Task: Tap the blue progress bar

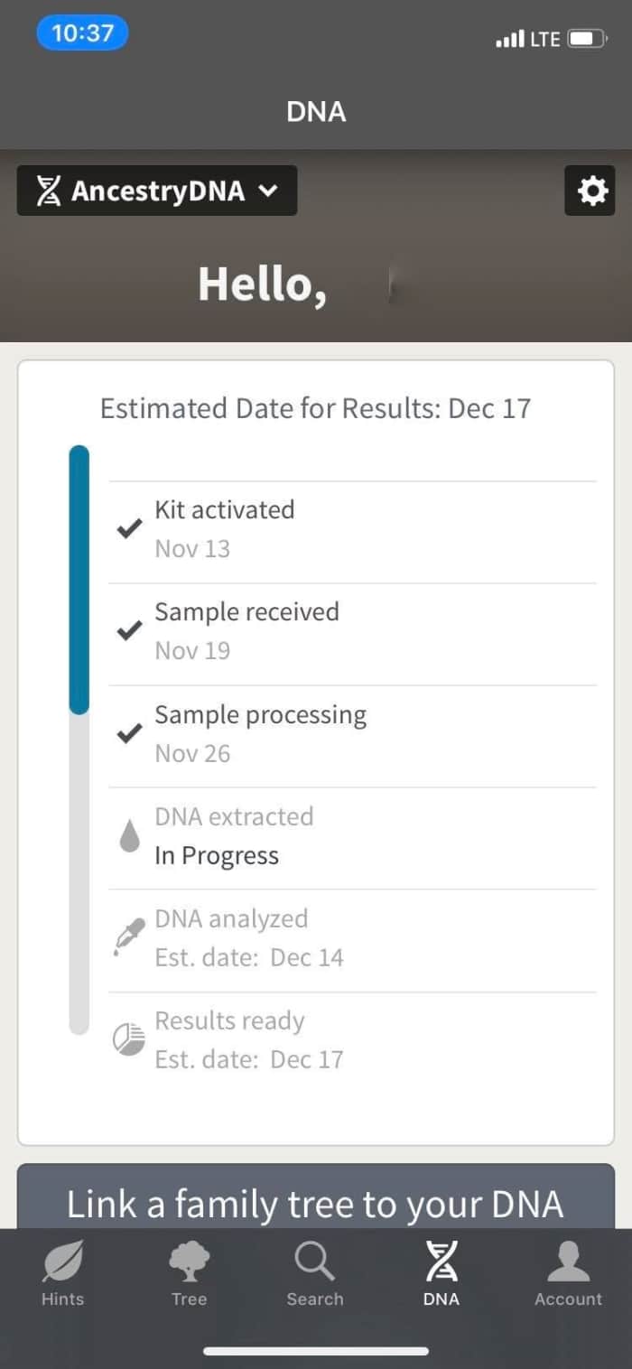Action: pos(79,580)
